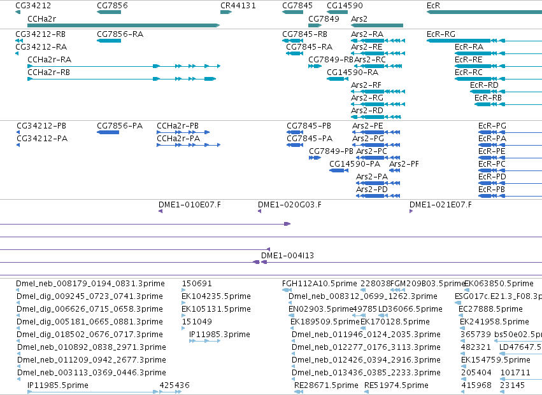The width and height of the screenshot is (542, 395).
Task: Select the Ars2-PD protein label
Action: [x=372, y=189]
